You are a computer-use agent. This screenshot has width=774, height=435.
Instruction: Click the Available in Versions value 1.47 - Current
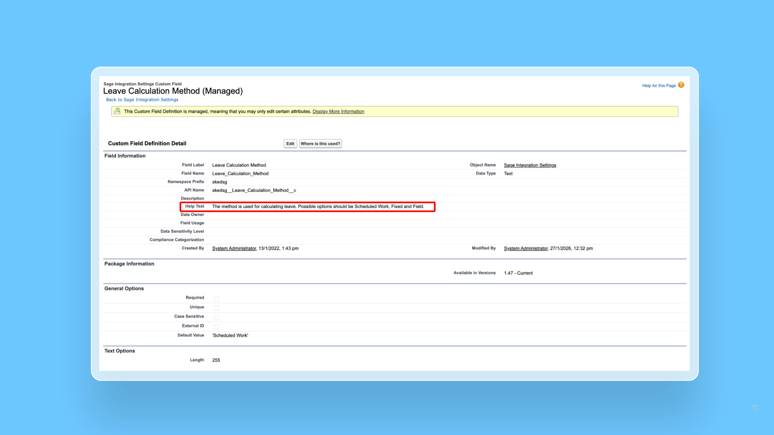point(518,273)
